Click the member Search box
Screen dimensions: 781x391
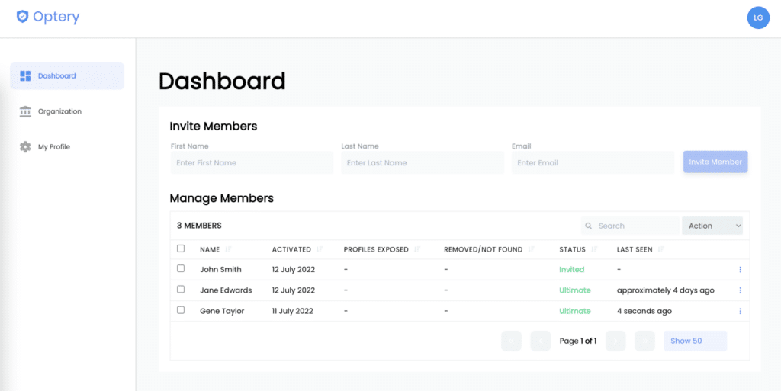pos(630,226)
